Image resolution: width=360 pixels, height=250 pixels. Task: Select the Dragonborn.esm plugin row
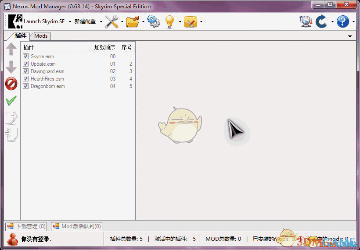coord(78,86)
